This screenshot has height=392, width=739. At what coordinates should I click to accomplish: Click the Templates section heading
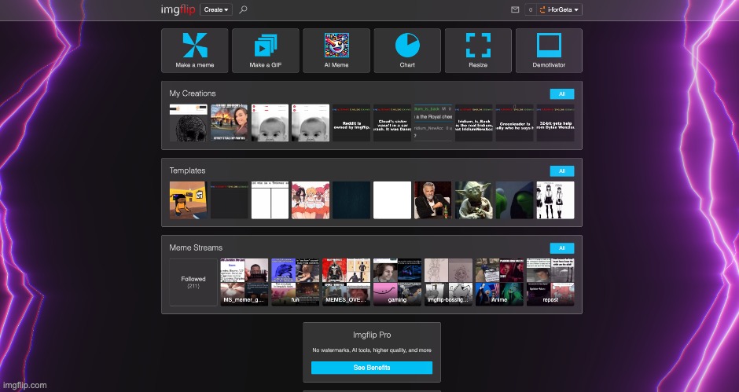[x=187, y=170]
